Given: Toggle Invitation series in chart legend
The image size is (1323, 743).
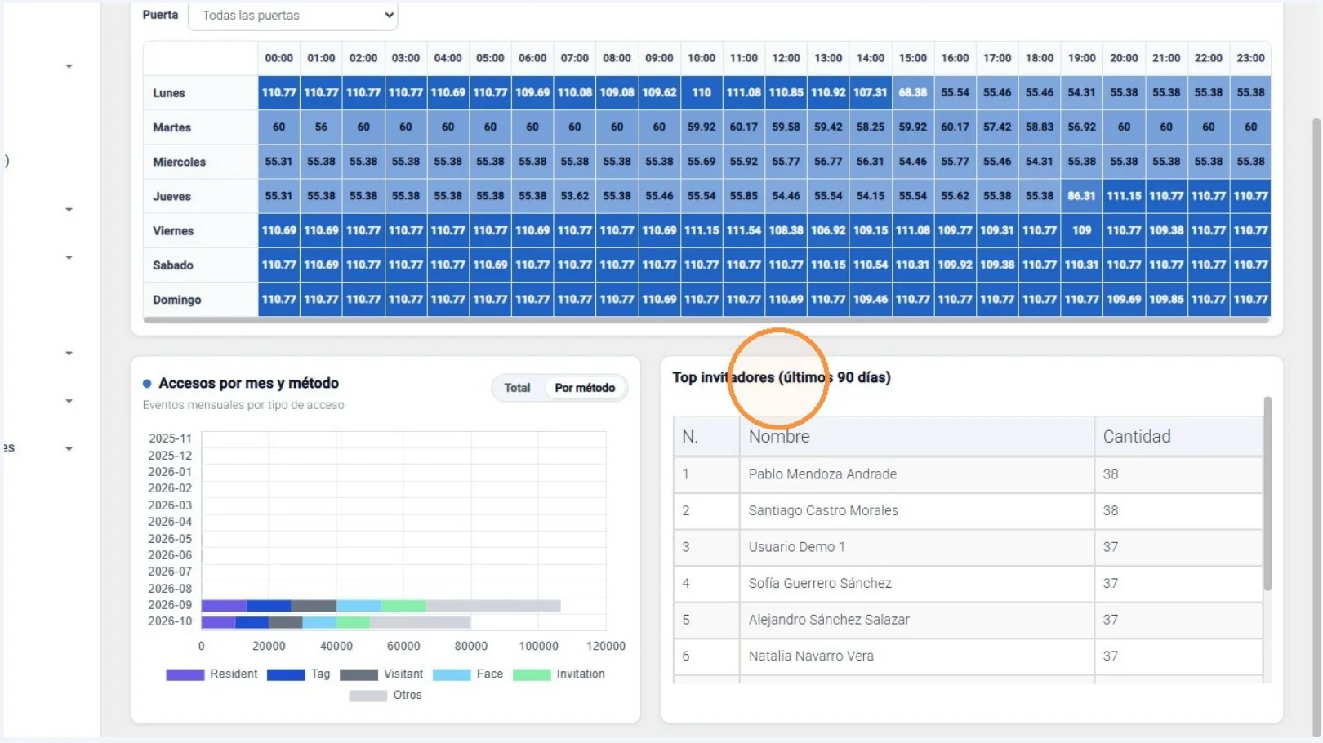Looking at the screenshot, I should pos(559,674).
